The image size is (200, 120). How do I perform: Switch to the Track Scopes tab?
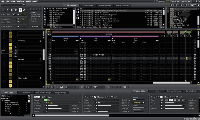(x=88, y=5)
